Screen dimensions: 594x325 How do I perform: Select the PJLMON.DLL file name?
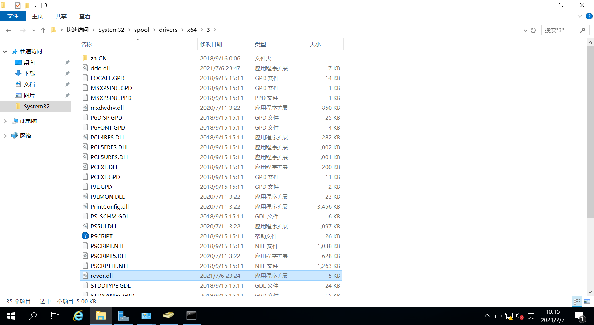pyautogui.click(x=108, y=197)
